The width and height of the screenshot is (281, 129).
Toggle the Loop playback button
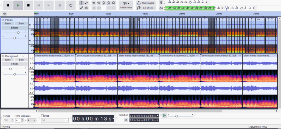[x=71, y=5]
